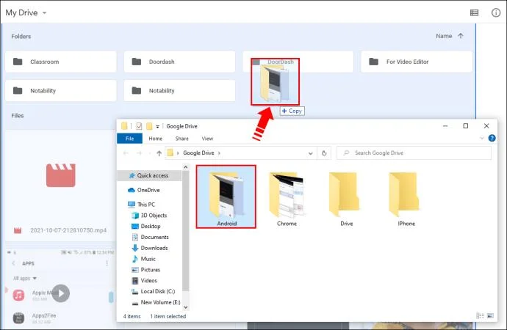The width and height of the screenshot is (507, 330).
Task: Open the My Drive dropdown arrow
Action: (44, 13)
